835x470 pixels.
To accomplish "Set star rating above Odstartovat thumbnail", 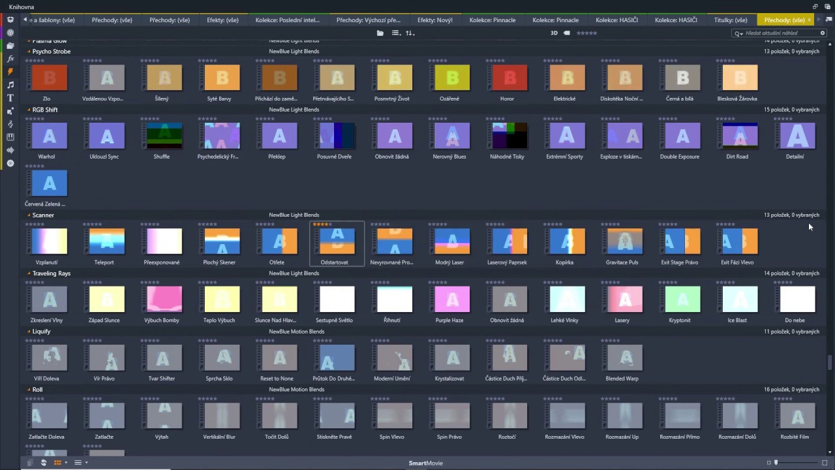I will point(322,224).
